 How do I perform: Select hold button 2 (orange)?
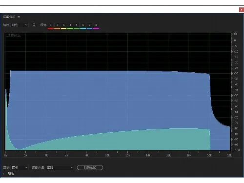pyautogui.click(x=57, y=25)
